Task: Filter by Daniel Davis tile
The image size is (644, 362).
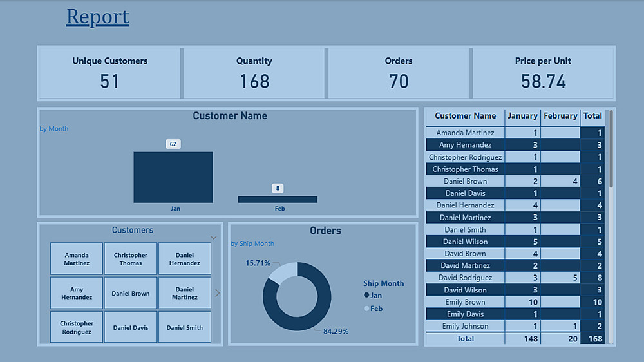Action: tap(131, 327)
